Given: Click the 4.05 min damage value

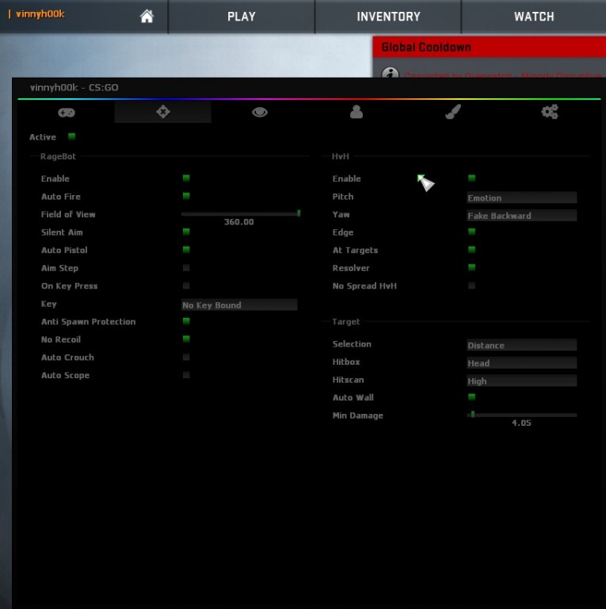Looking at the screenshot, I should coord(521,423).
